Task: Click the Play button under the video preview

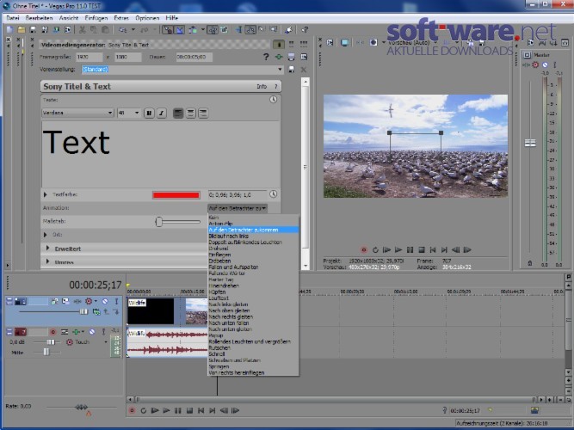Action: click(398, 250)
